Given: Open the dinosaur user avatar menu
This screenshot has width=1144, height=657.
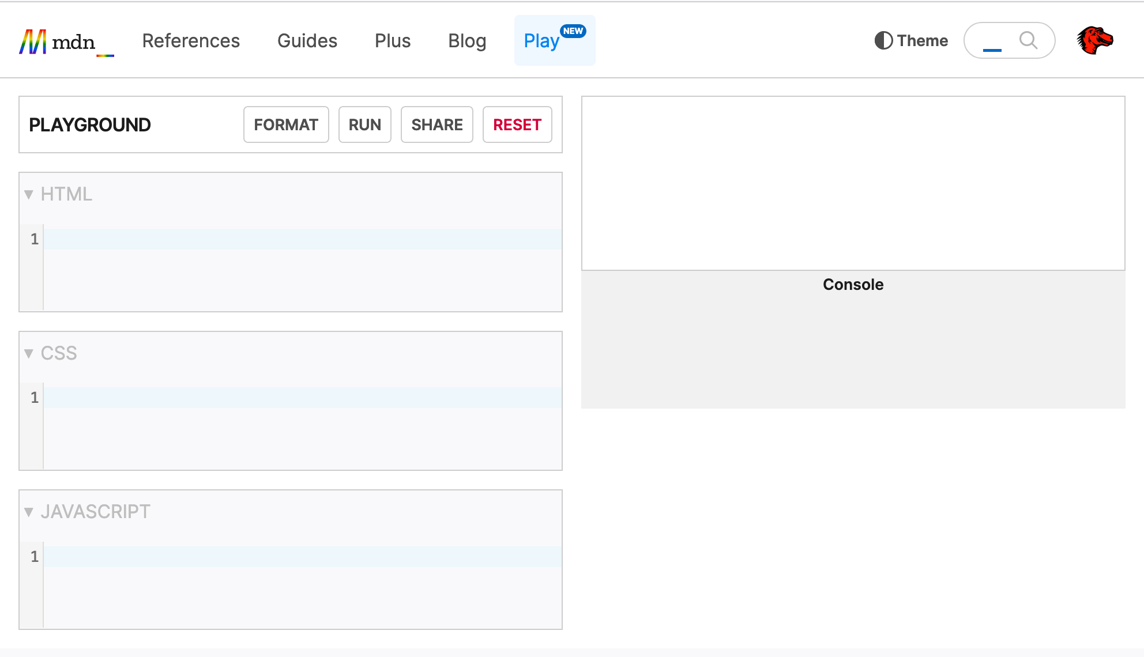Looking at the screenshot, I should pos(1094,40).
